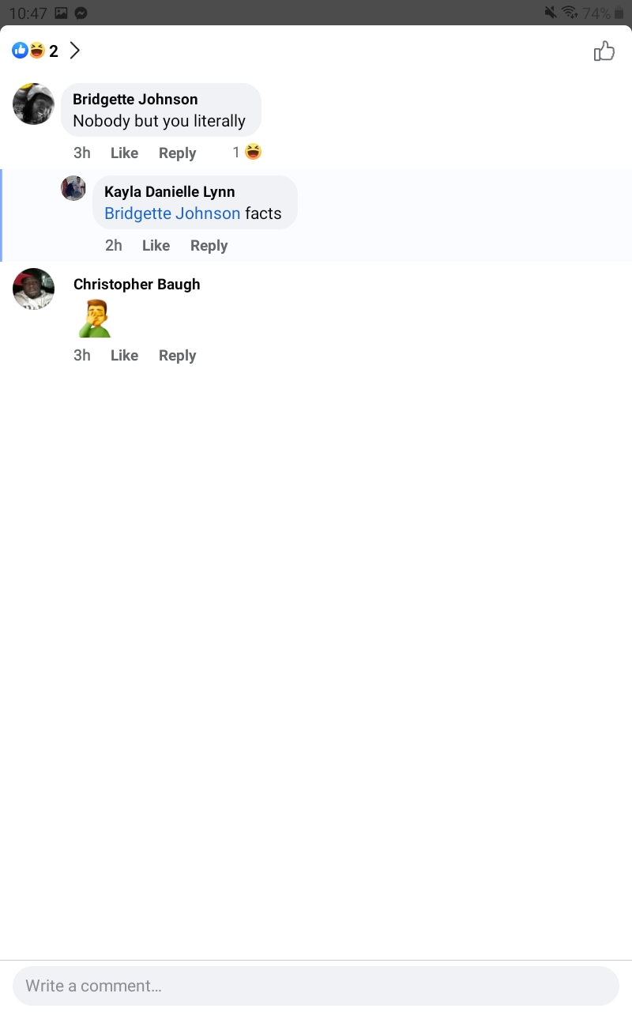632x1012 pixels.
Task: Like Kayla Danielle Lynn's reply
Action: click(x=156, y=245)
